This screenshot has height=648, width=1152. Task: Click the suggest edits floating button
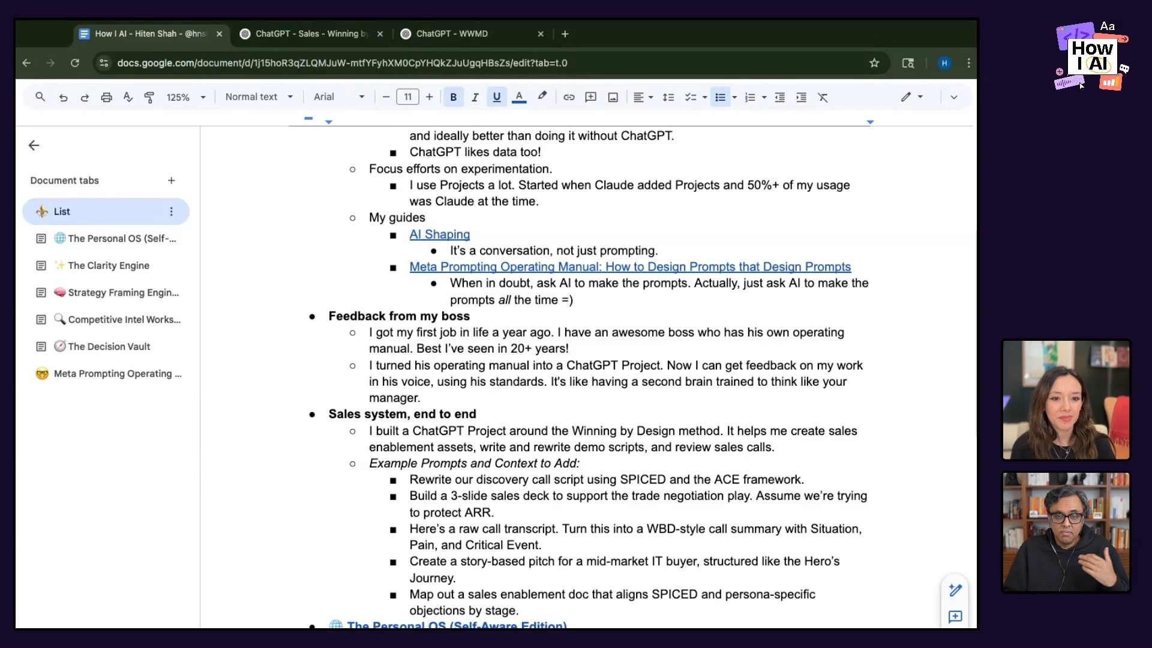coord(955,590)
